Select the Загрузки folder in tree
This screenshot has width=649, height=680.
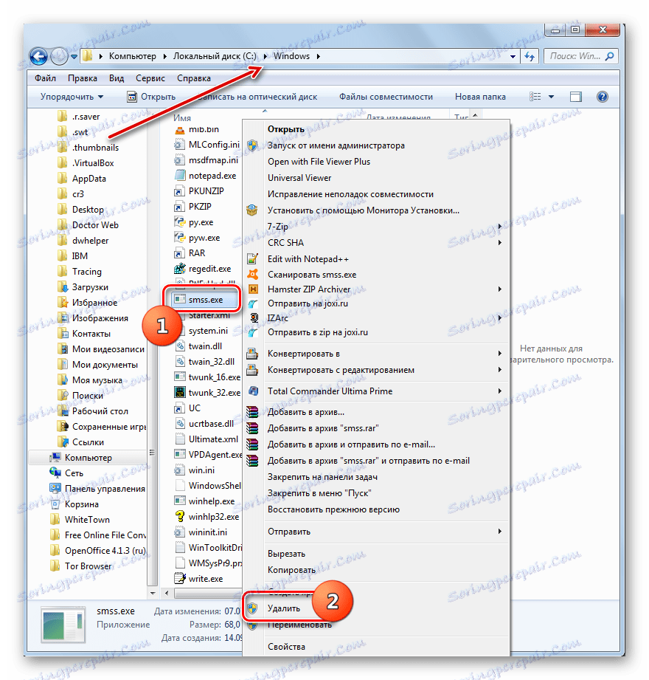click(x=90, y=287)
